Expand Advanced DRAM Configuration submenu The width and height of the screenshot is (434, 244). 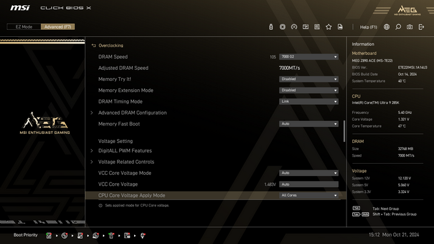[x=132, y=113]
